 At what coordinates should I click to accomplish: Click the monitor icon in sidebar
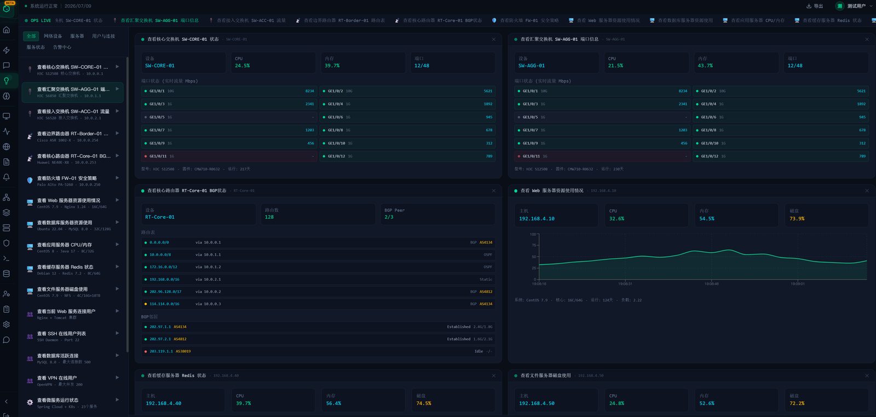(7, 116)
